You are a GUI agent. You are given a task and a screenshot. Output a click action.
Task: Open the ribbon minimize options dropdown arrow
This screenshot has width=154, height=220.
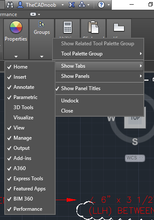tap(39, 14)
